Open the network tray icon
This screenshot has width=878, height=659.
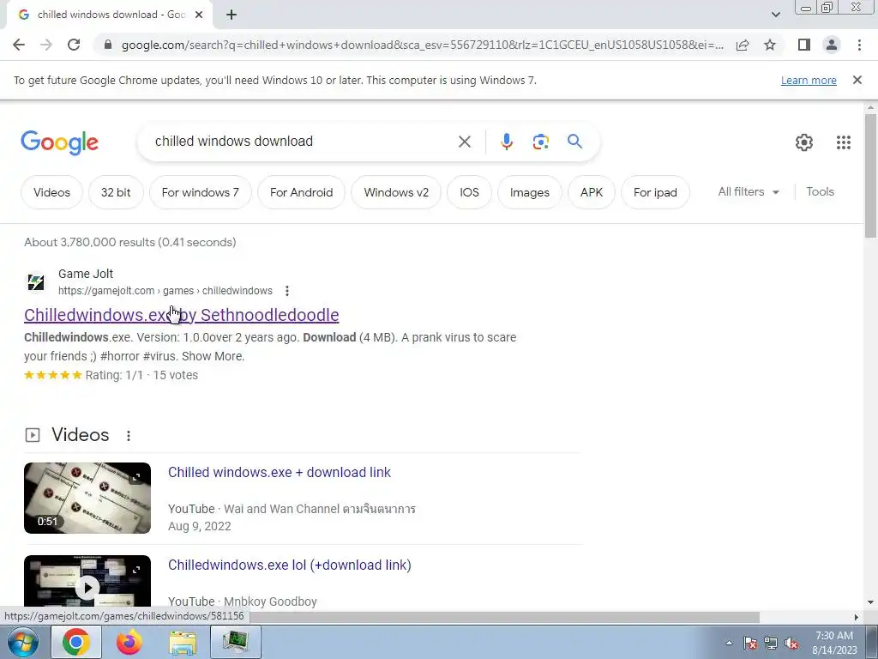pyautogui.click(x=771, y=644)
